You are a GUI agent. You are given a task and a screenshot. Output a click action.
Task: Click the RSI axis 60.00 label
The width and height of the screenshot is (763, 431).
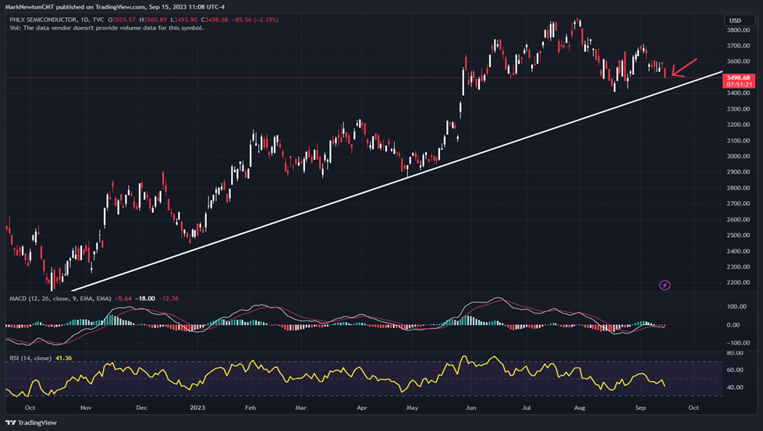tap(735, 369)
